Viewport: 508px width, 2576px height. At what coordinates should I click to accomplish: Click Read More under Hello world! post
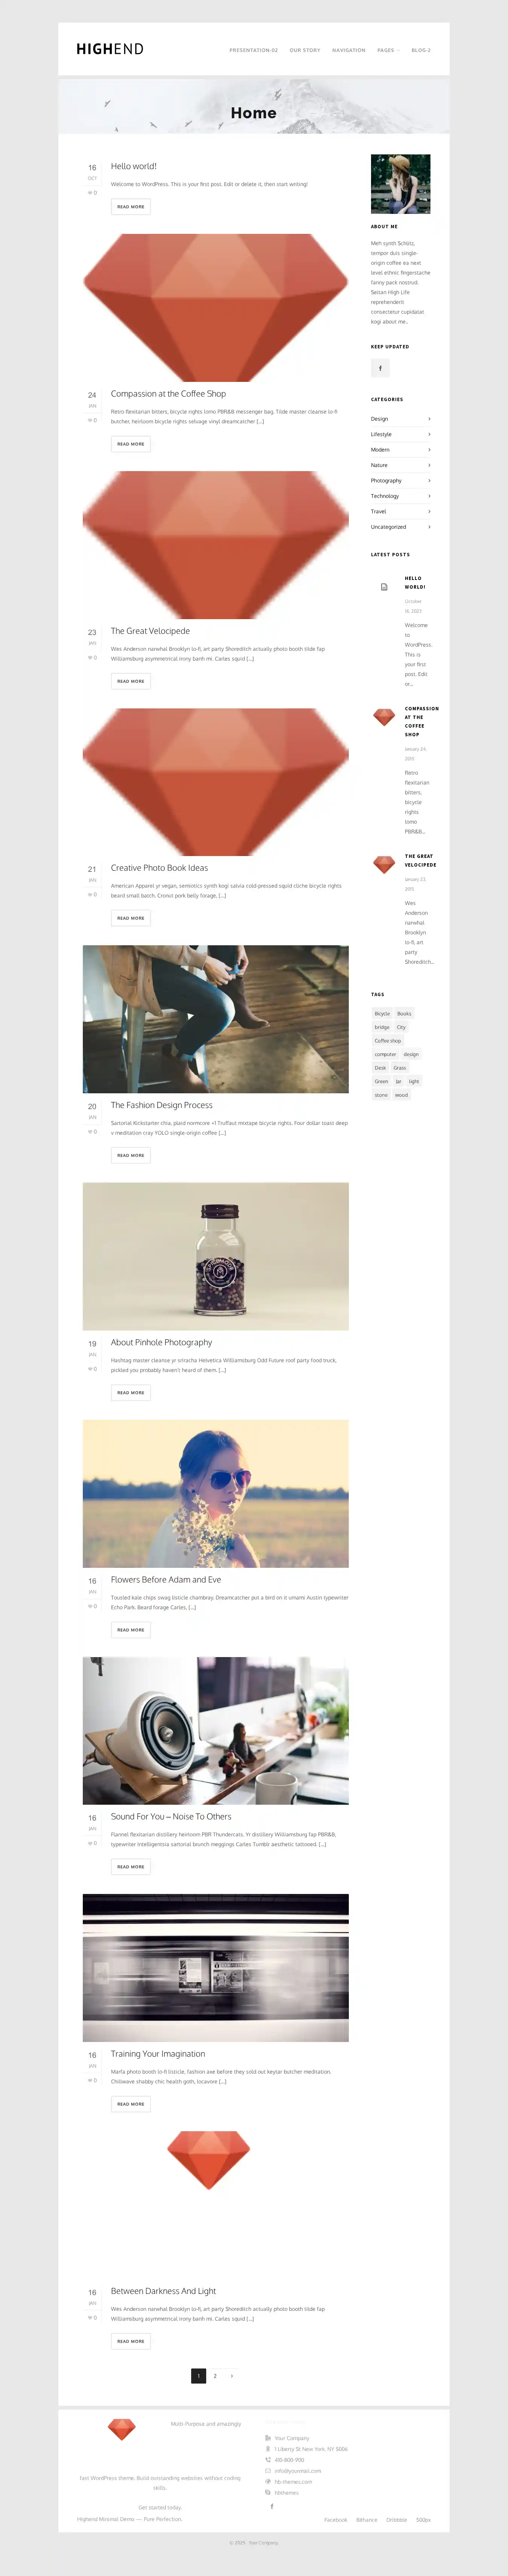(x=131, y=207)
